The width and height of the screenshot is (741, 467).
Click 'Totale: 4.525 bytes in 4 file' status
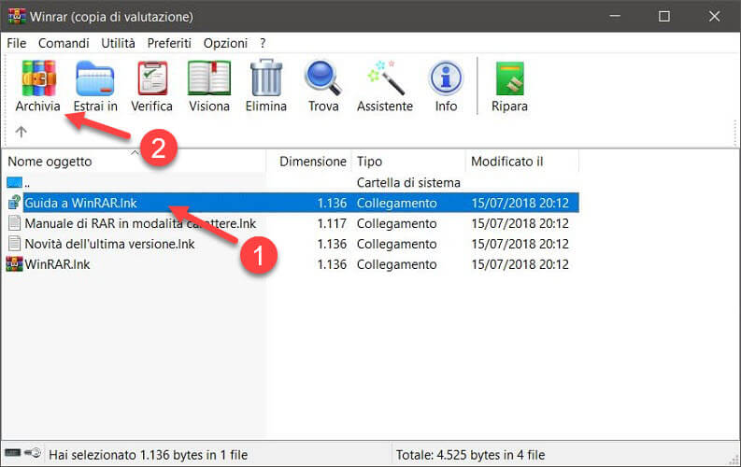tap(471, 455)
